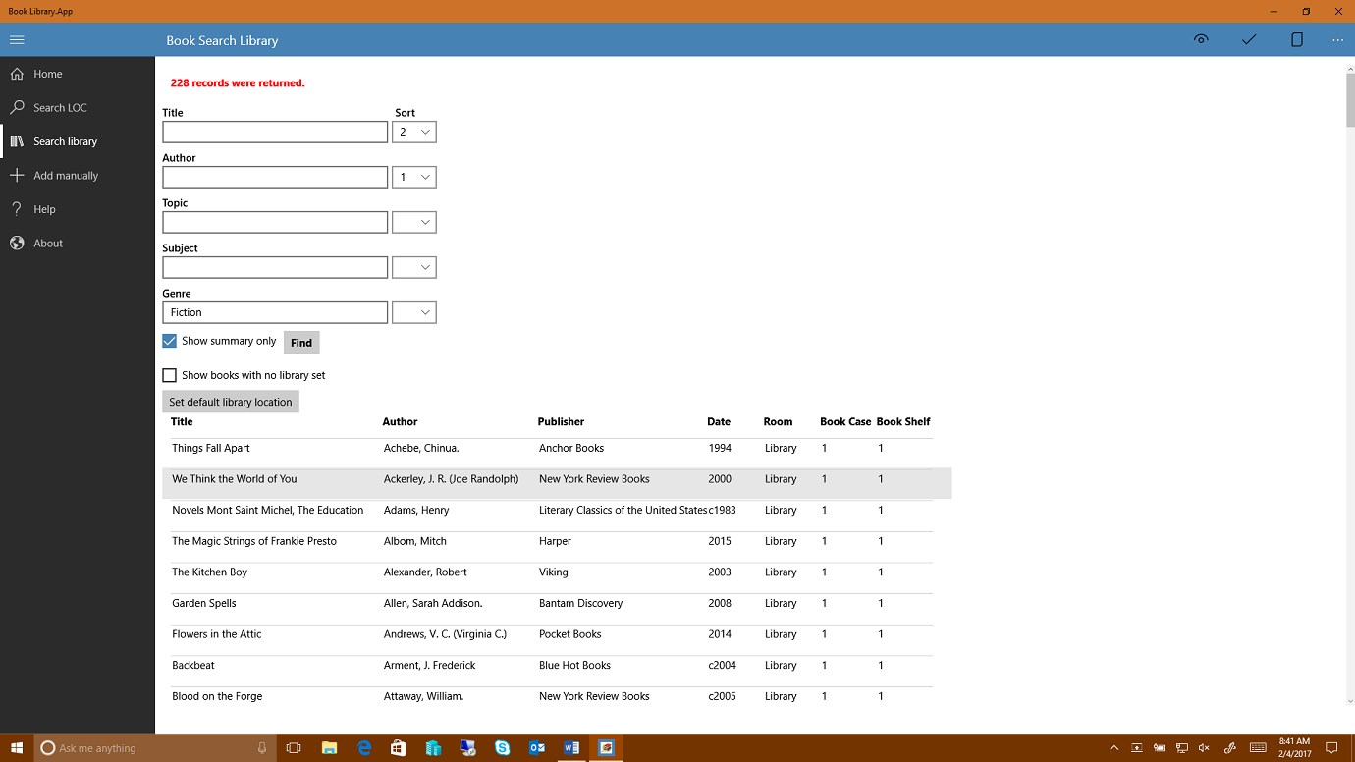Select the Backbeat title
The width and height of the screenshot is (1355, 762).
point(192,666)
